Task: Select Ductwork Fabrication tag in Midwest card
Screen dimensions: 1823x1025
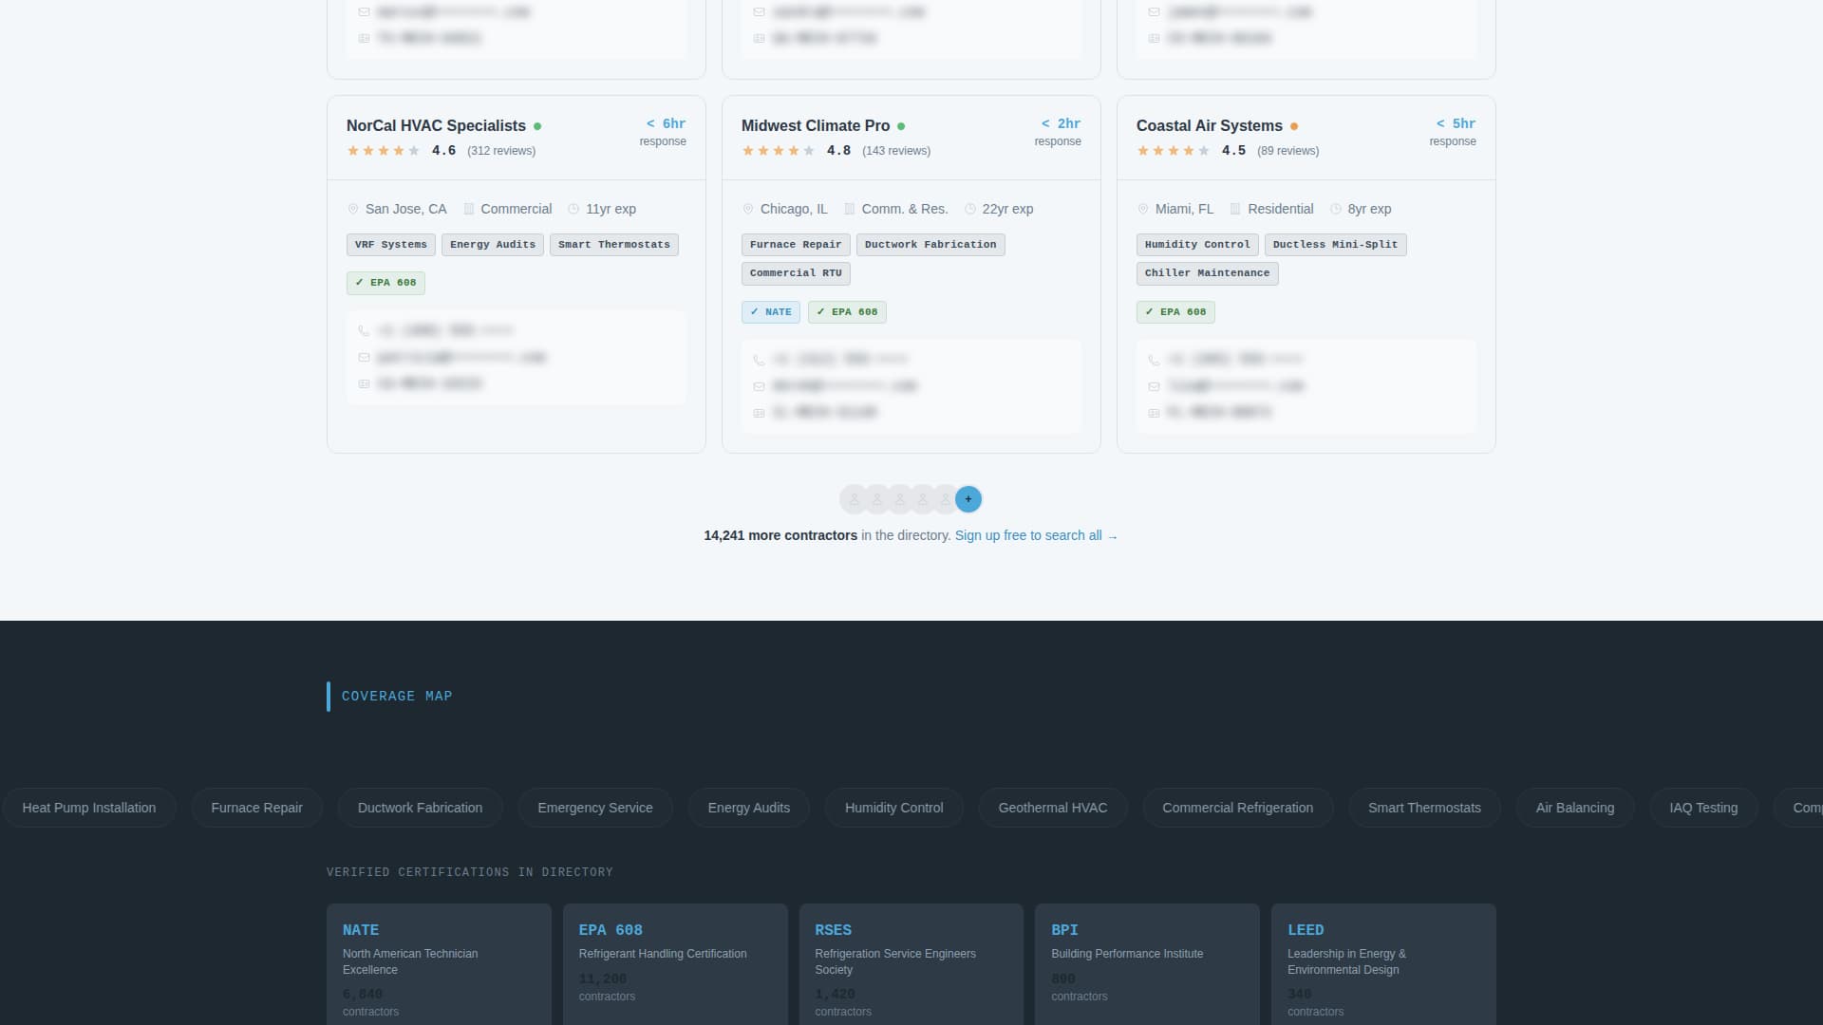Action: coord(930,245)
